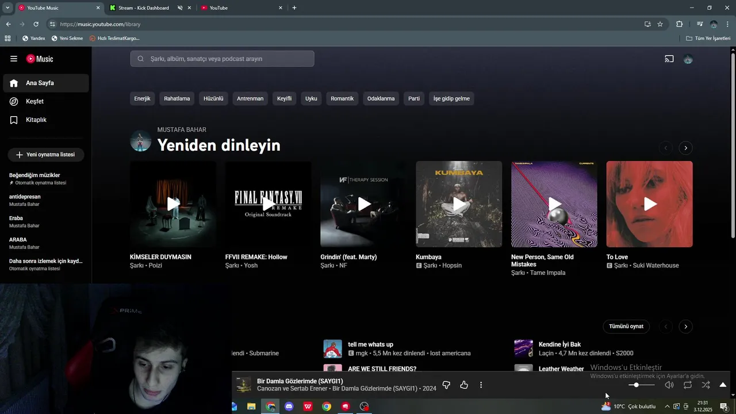Viewport: 736px width, 414px height.
Task: Mute the player with the volume icon
Action: (669, 385)
